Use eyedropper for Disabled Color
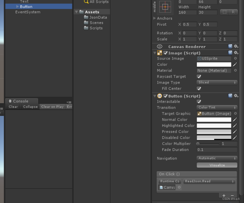This screenshot has width=244, height=203. tap(235, 138)
